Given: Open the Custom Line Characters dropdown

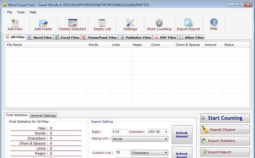Looking at the screenshot, I should pyautogui.click(x=149, y=152).
